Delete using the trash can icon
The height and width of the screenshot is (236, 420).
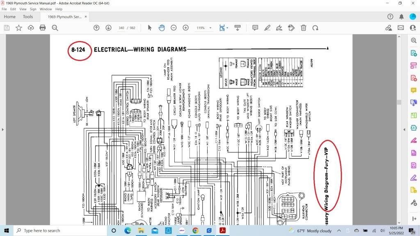[x=304, y=28]
